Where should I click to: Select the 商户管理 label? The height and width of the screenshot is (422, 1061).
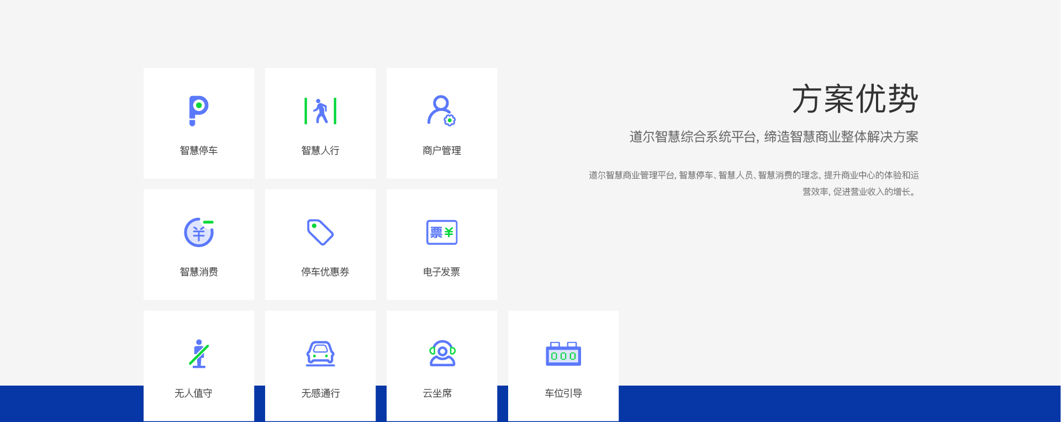442,151
